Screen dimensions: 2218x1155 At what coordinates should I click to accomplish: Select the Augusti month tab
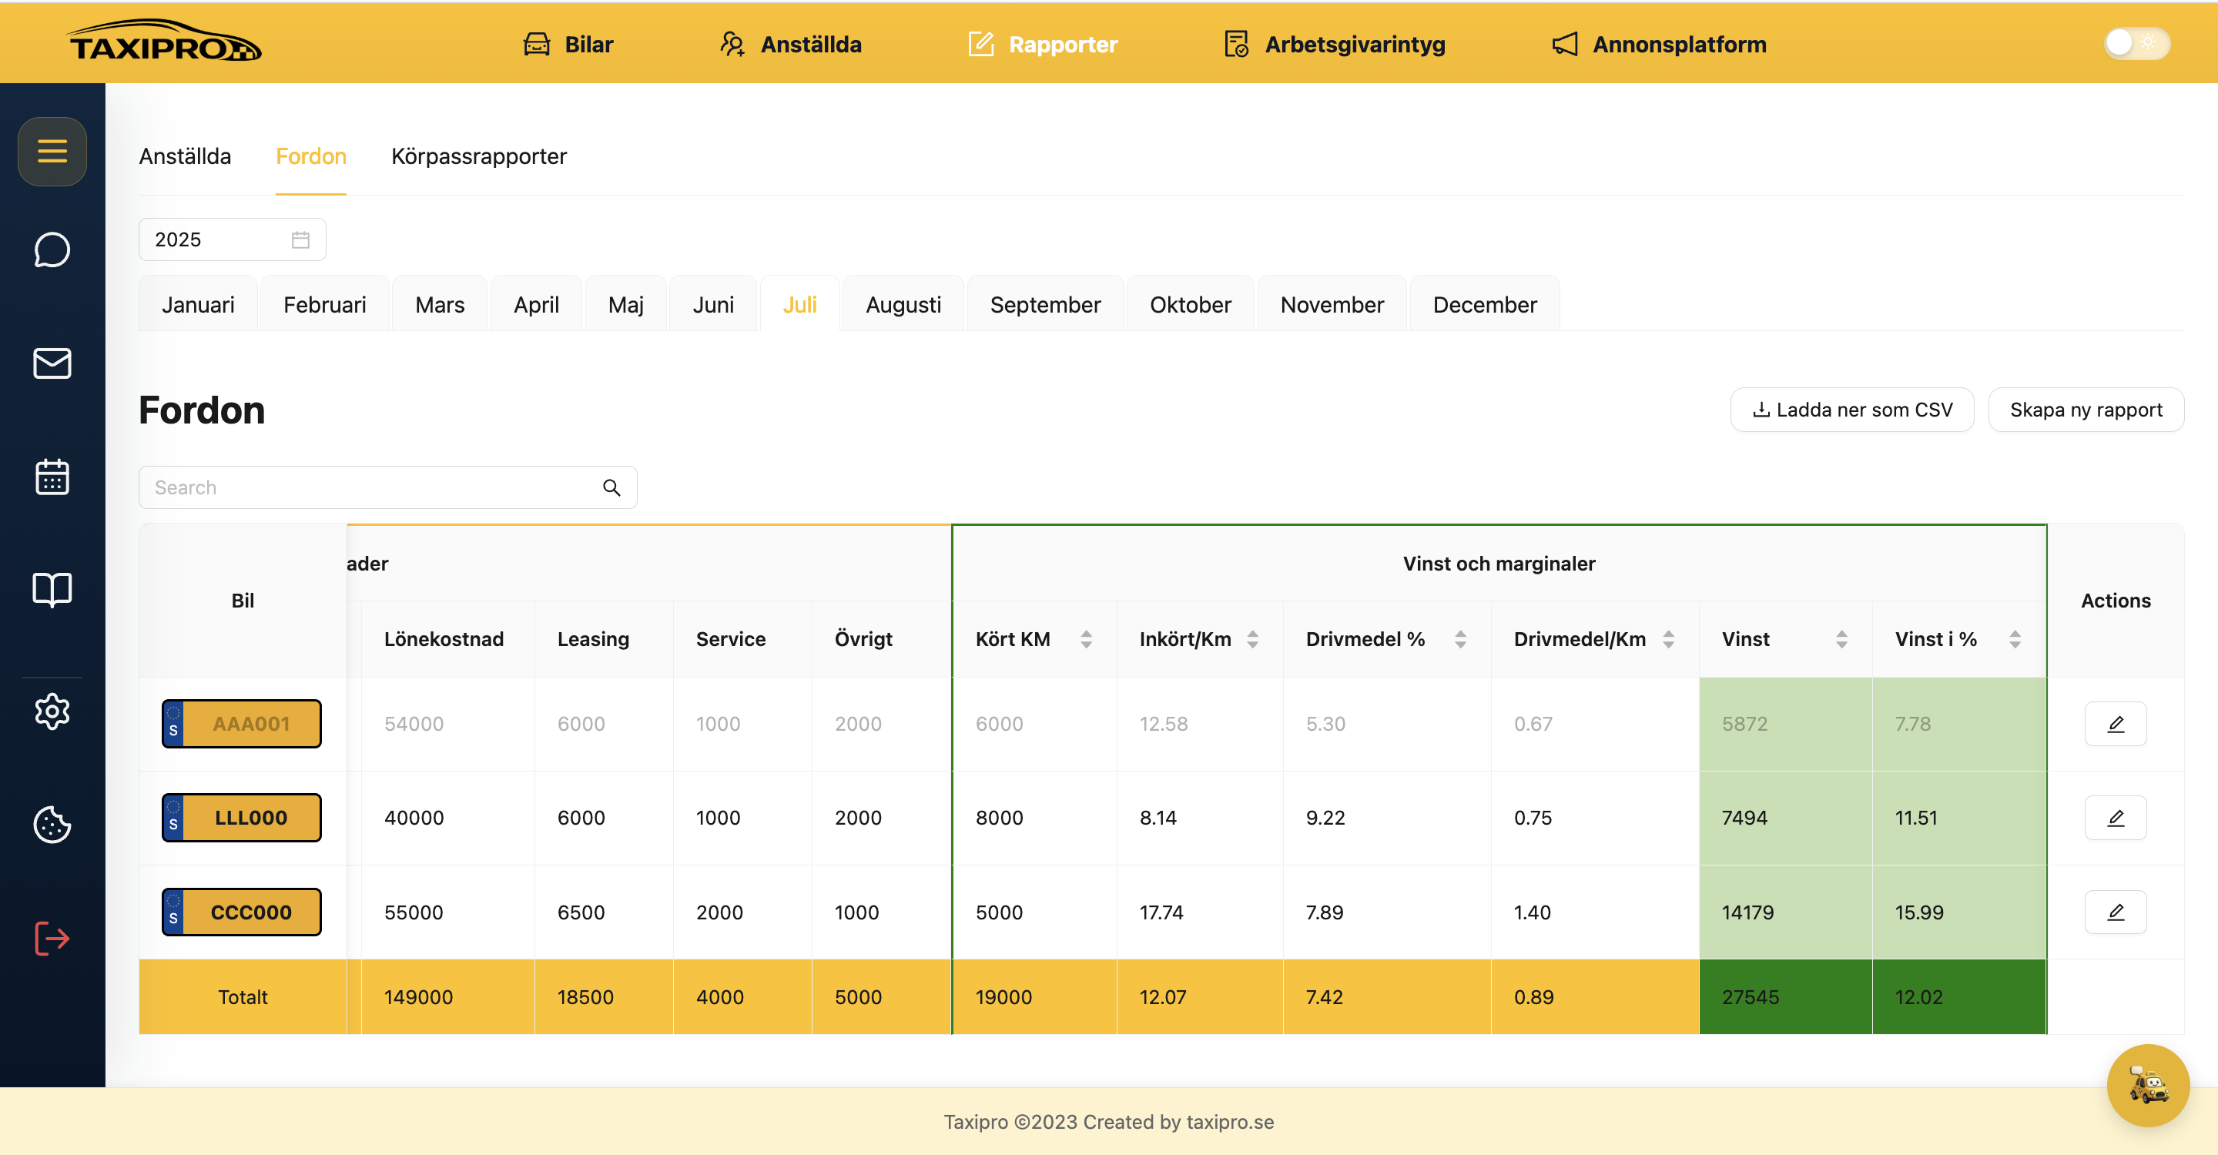coord(903,305)
